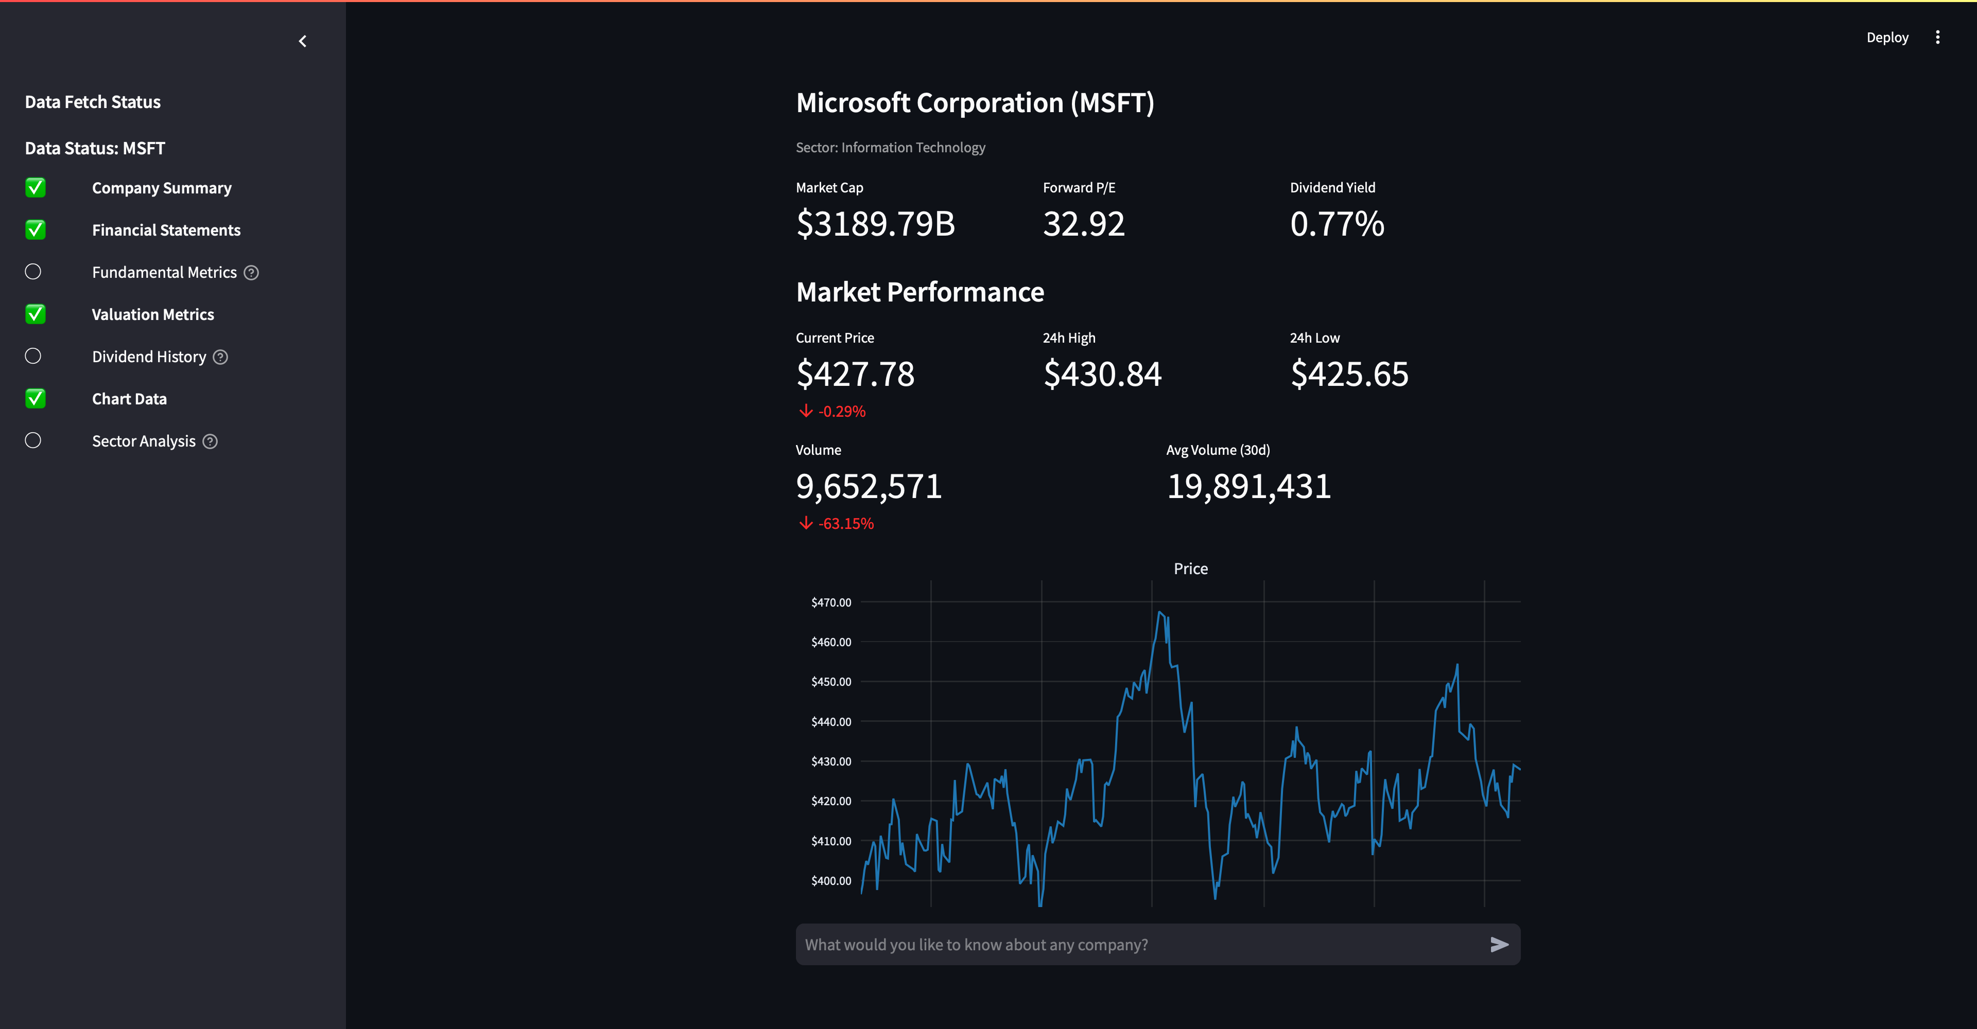Click the green check beside Valuation Metrics
The image size is (1977, 1029).
(36, 314)
